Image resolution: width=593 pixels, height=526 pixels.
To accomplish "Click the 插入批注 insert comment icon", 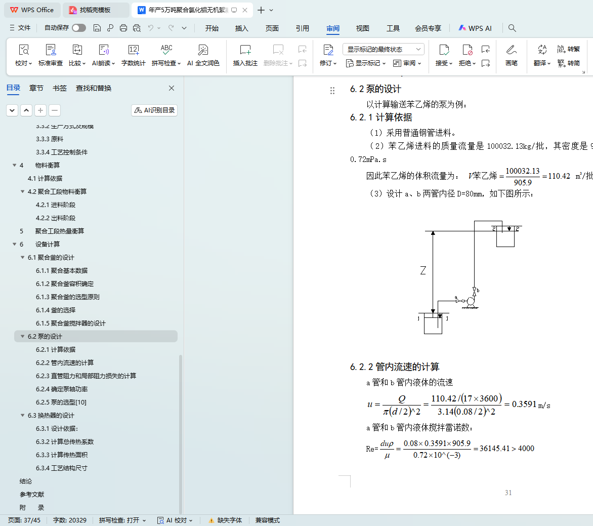I will pyautogui.click(x=245, y=50).
